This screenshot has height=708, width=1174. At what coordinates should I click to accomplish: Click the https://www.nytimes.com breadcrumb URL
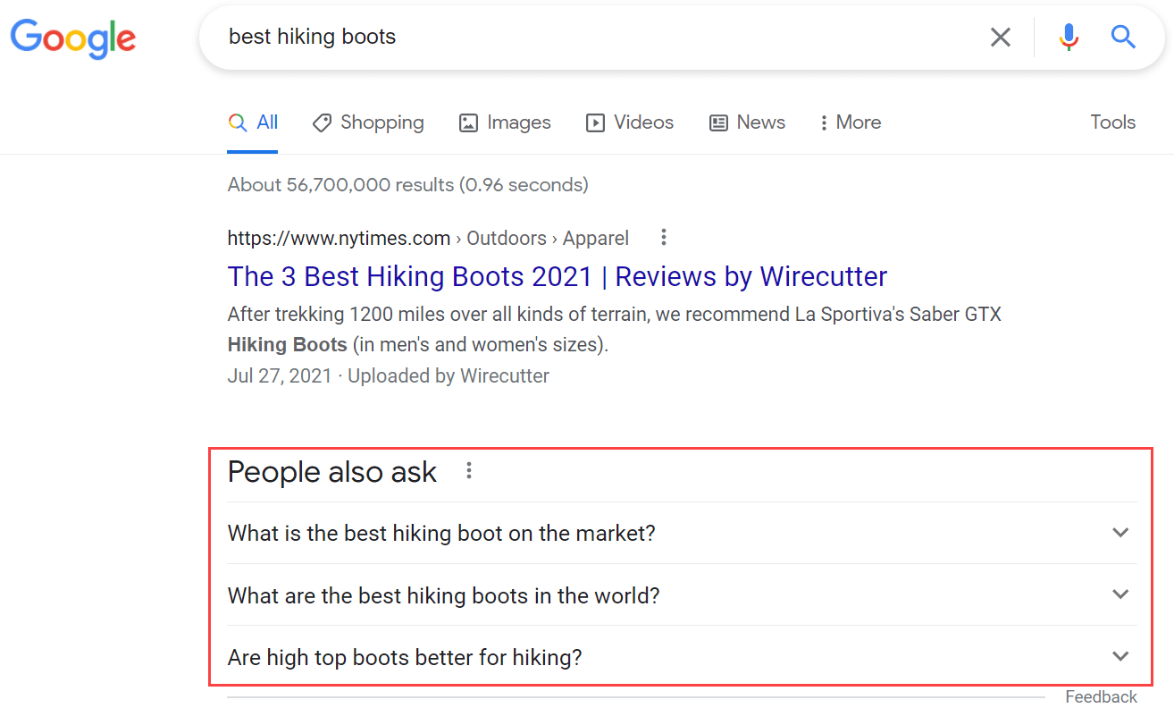point(339,238)
